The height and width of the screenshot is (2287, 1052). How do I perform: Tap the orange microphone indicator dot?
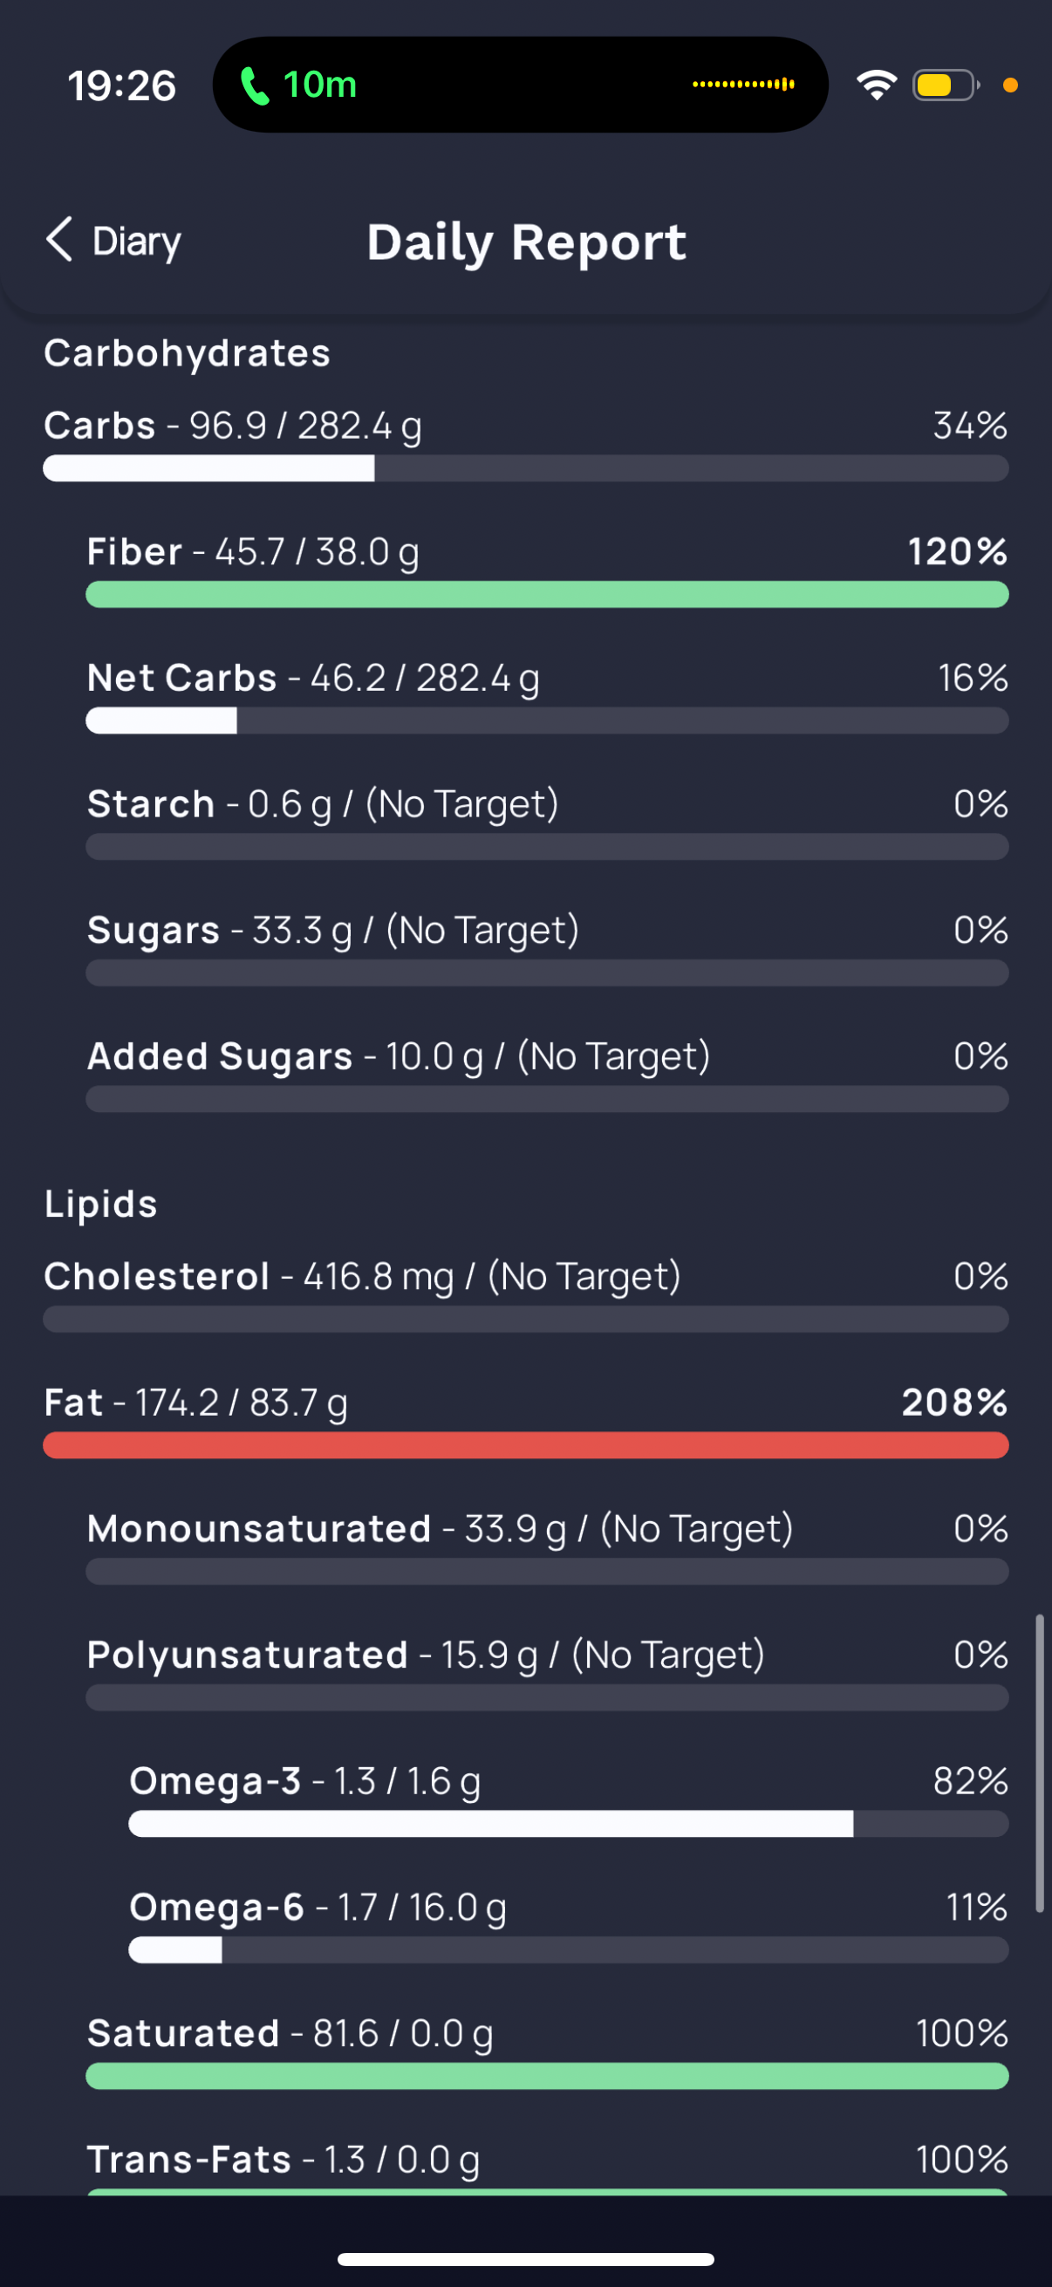click(1009, 85)
